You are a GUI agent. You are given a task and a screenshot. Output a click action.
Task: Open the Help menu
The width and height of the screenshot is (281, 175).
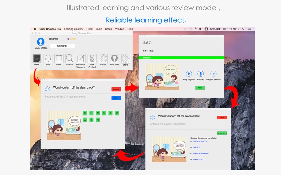click(x=130, y=29)
